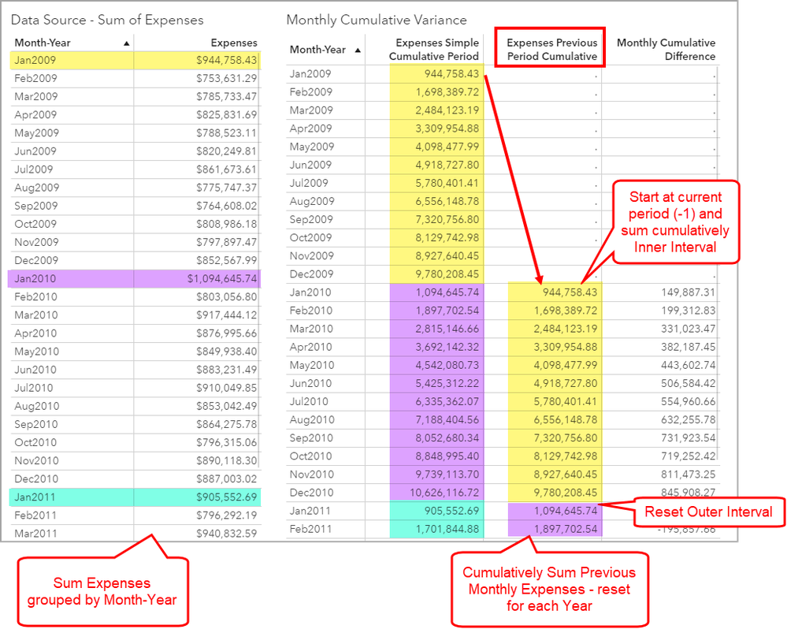Click the difference value 554,960.66
The width and height of the screenshot is (787, 629).
click(688, 401)
